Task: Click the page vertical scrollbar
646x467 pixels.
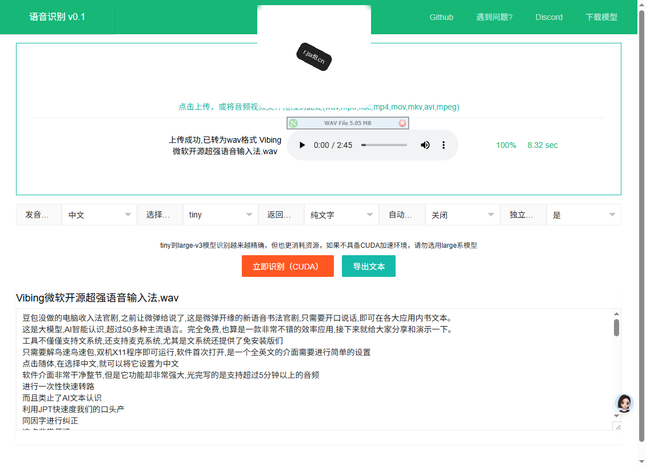Action: click(x=641, y=226)
